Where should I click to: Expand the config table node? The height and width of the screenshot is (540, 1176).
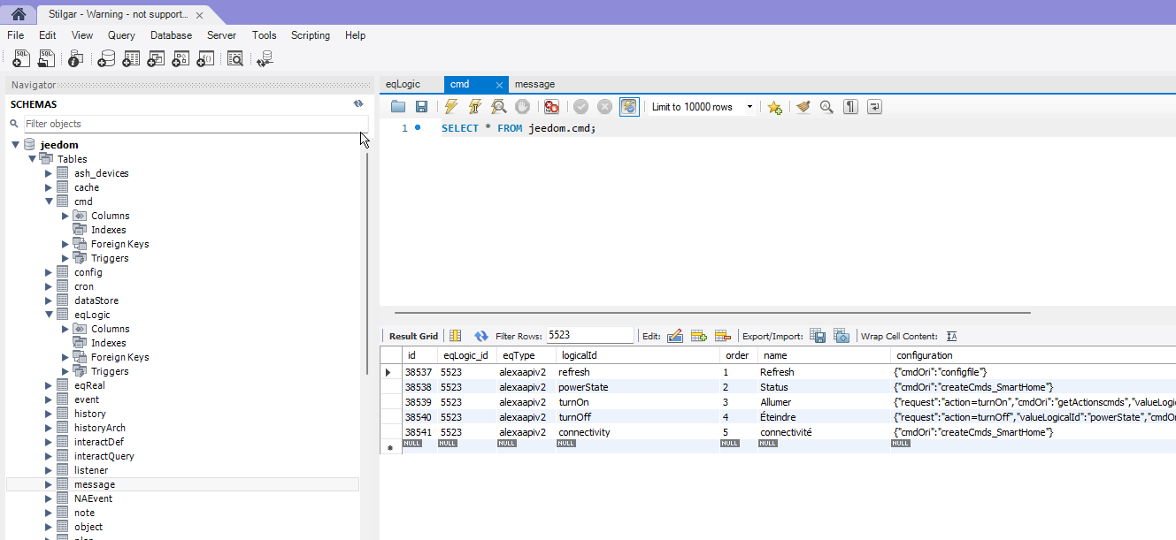(x=50, y=272)
